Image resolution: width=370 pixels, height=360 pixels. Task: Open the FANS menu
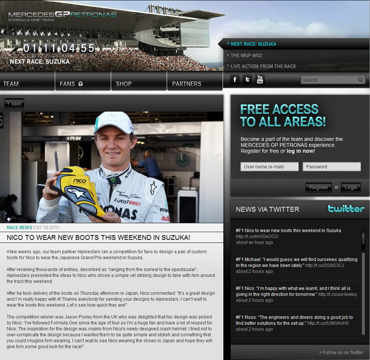coord(83,81)
